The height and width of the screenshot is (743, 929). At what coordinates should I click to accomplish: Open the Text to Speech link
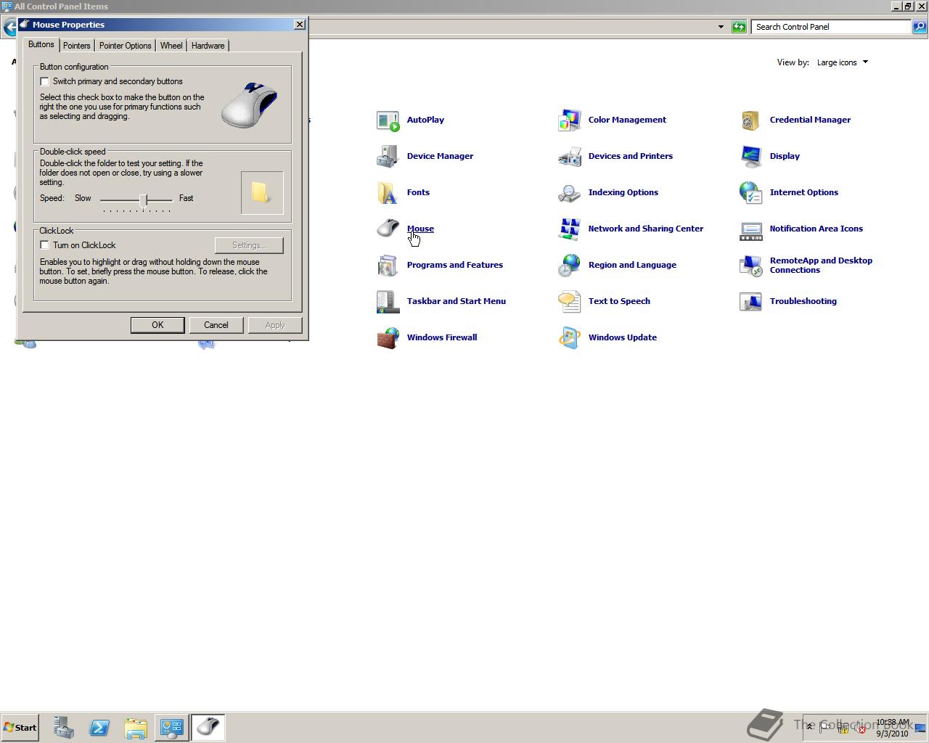point(619,301)
